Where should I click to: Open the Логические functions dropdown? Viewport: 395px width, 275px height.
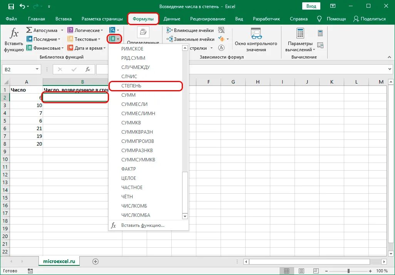[x=85, y=30]
